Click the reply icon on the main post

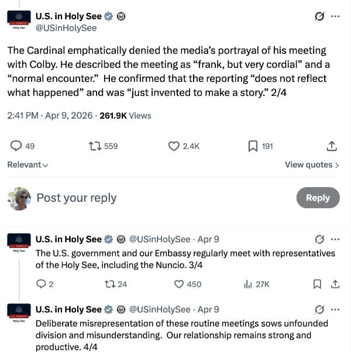tap(16, 146)
